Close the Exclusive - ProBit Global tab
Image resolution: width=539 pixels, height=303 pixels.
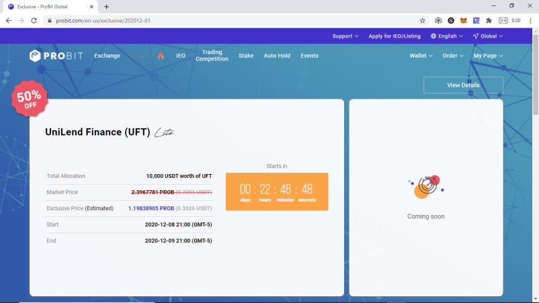tap(91, 7)
